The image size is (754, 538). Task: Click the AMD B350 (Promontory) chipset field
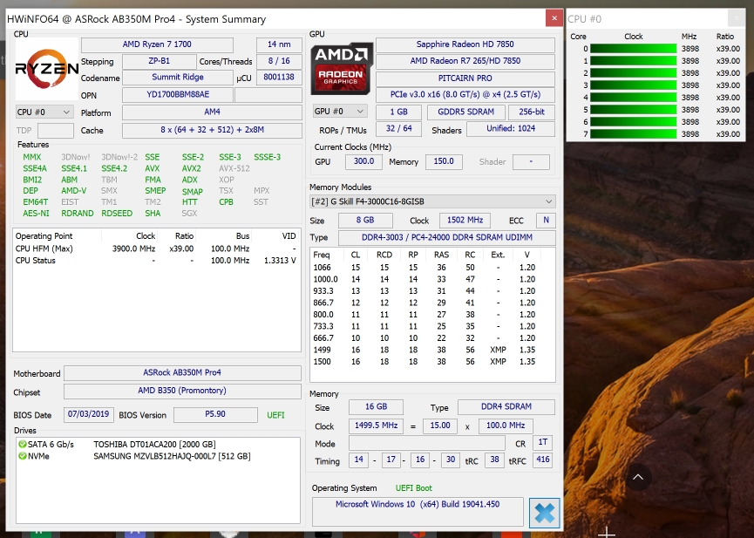coord(182,391)
